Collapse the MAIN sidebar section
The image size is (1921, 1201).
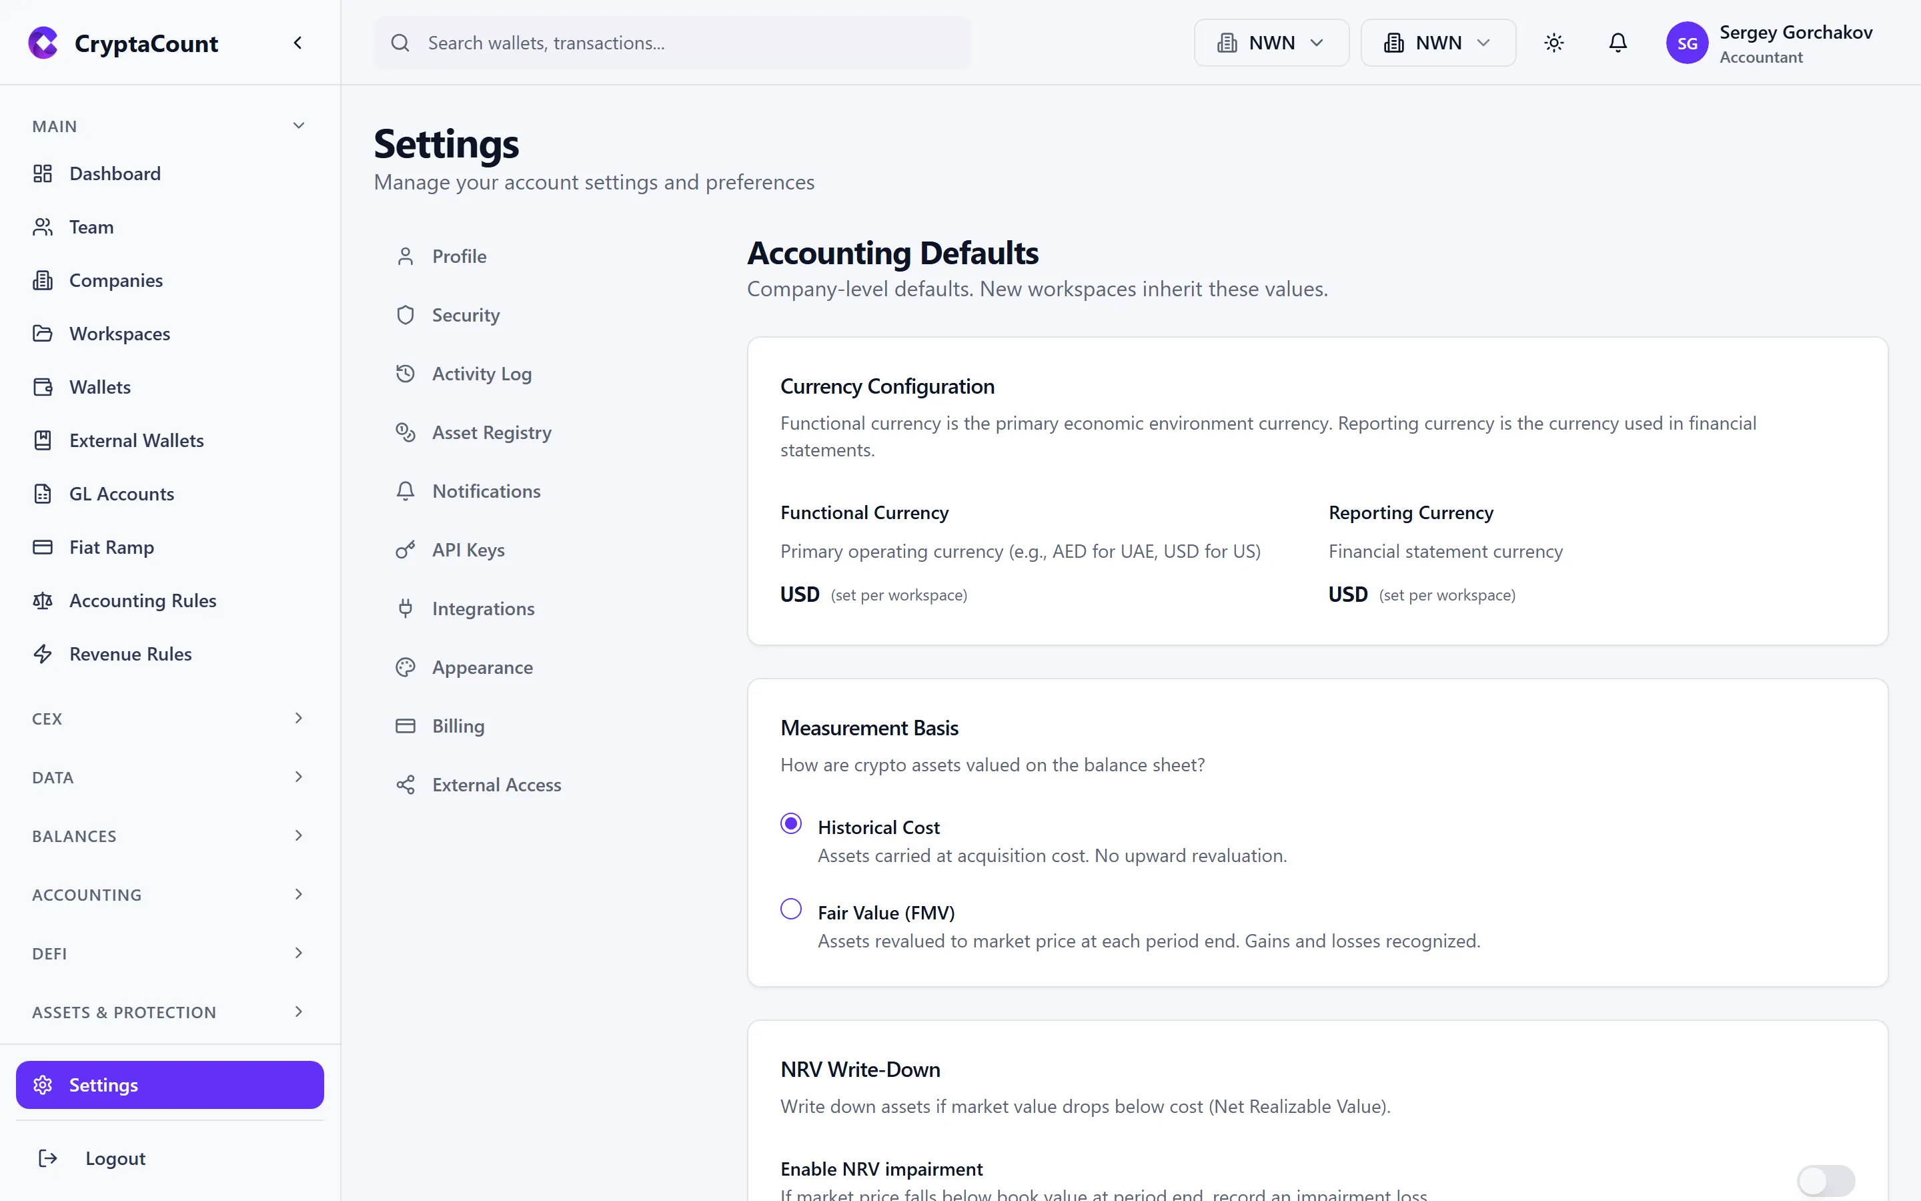click(x=298, y=125)
